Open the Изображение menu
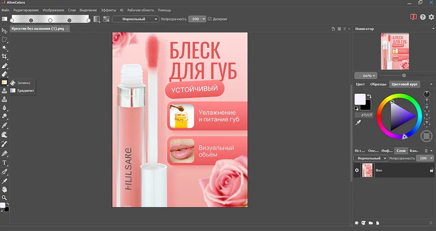Screen dimensions: 436x231 pyautogui.click(x=53, y=10)
